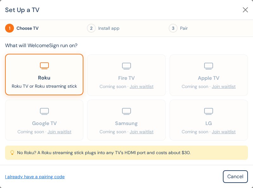Click the Apple TV screen icon

(209, 66)
